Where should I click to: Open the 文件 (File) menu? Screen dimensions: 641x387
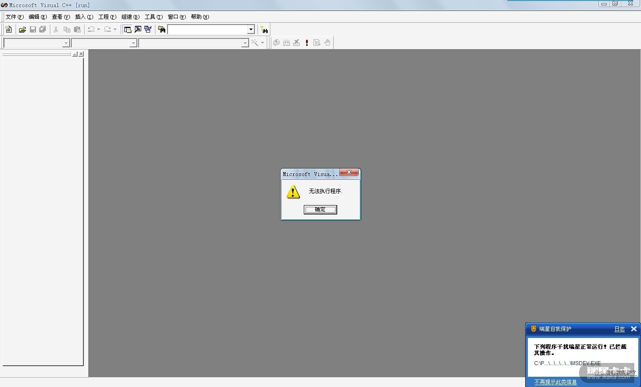point(14,17)
